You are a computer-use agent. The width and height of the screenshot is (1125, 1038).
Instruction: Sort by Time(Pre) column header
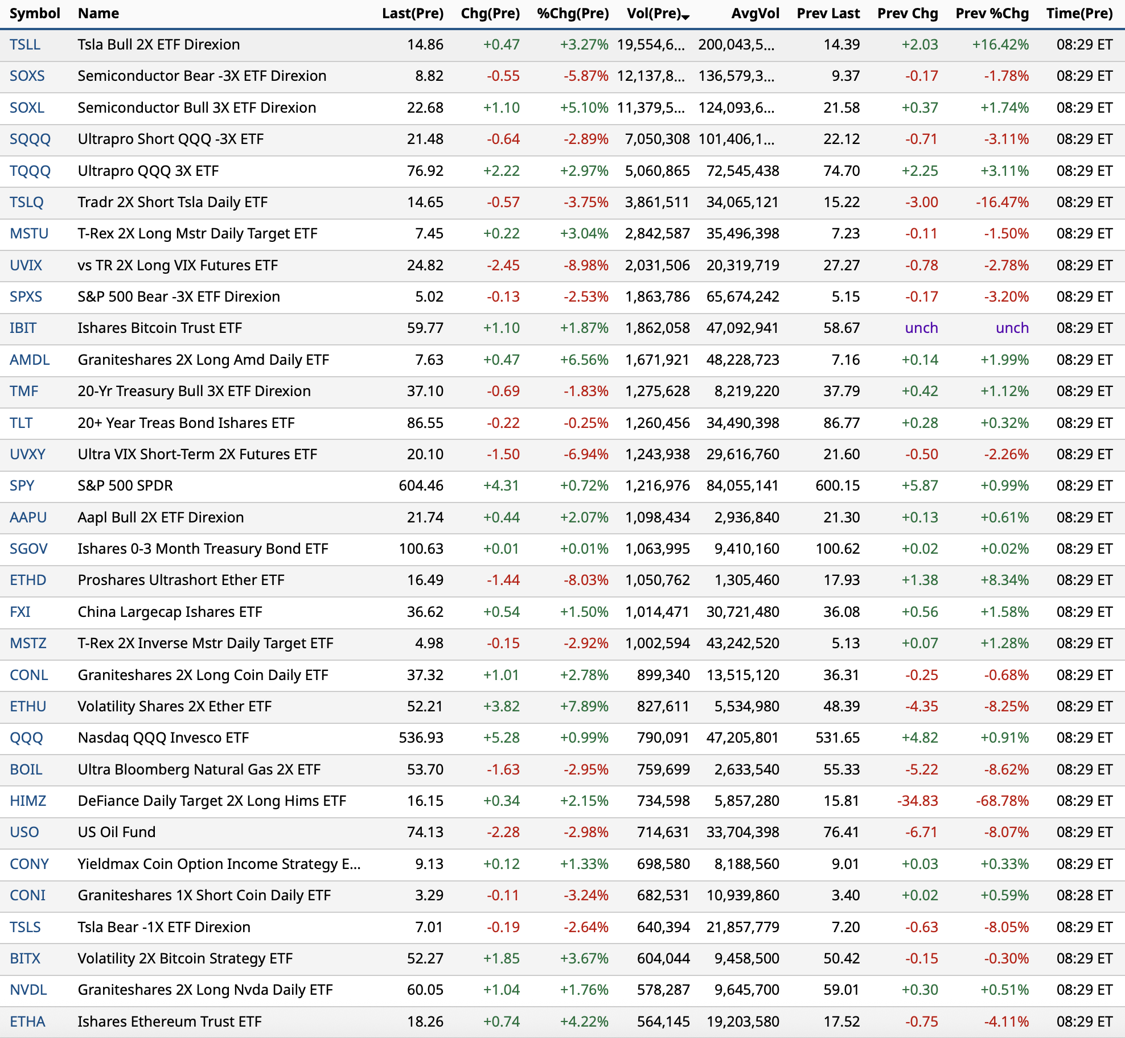[1079, 13]
